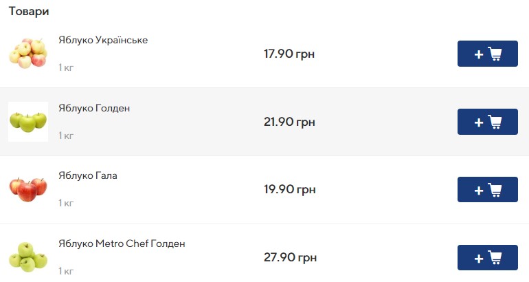Click the 17.90 грн price
Viewport: 529px width, 282px height.
click(289, 54)
